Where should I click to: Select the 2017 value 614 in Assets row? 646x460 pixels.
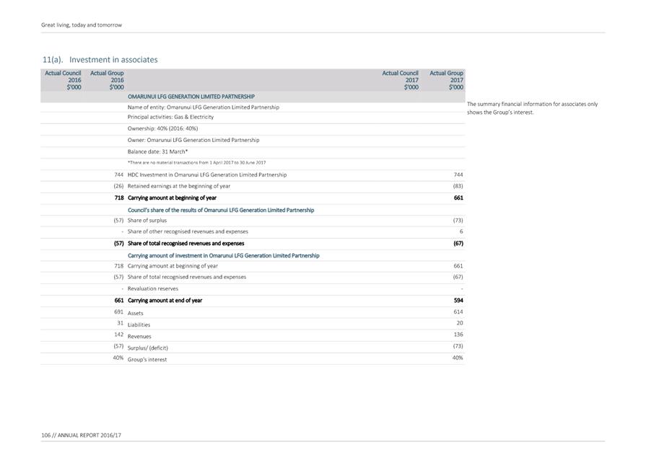click(458, 312)
